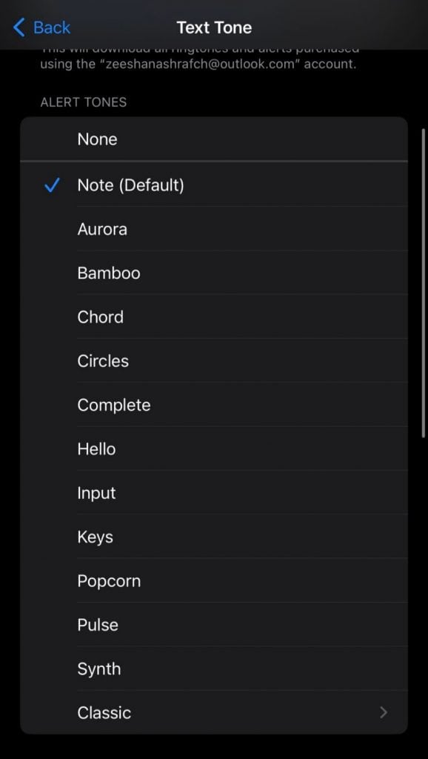
Task: Select the Note (Default) tone
Action: tap(215, 185)
